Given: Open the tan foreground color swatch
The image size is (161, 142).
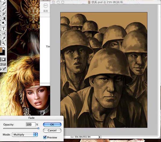Looking at the screenshot, I should pos(1,50).
